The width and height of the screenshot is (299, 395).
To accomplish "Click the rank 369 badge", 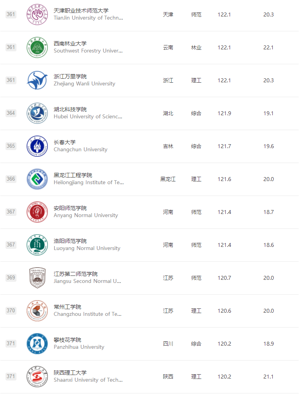I will [11, 278].
